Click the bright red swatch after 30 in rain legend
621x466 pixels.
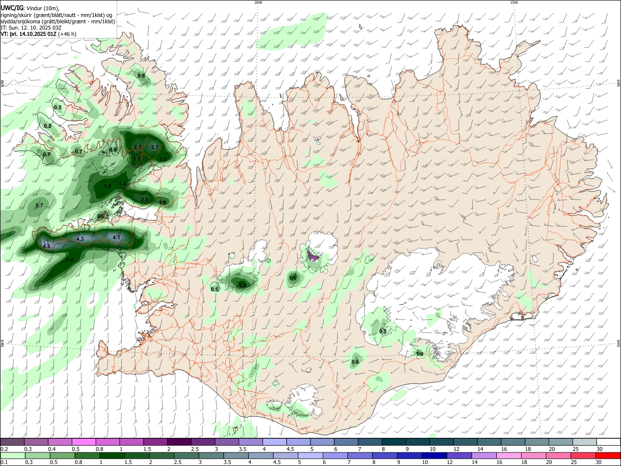tap(608, 455)
